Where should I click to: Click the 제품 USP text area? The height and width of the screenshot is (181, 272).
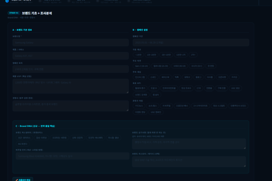tap(71, 86)
